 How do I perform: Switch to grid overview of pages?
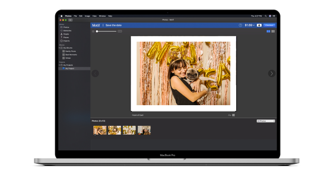click(273, 31)
